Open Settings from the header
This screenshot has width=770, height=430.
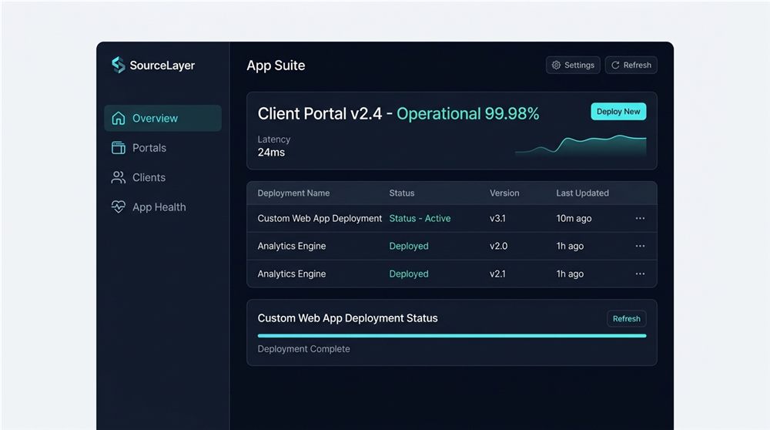(573, 65)
